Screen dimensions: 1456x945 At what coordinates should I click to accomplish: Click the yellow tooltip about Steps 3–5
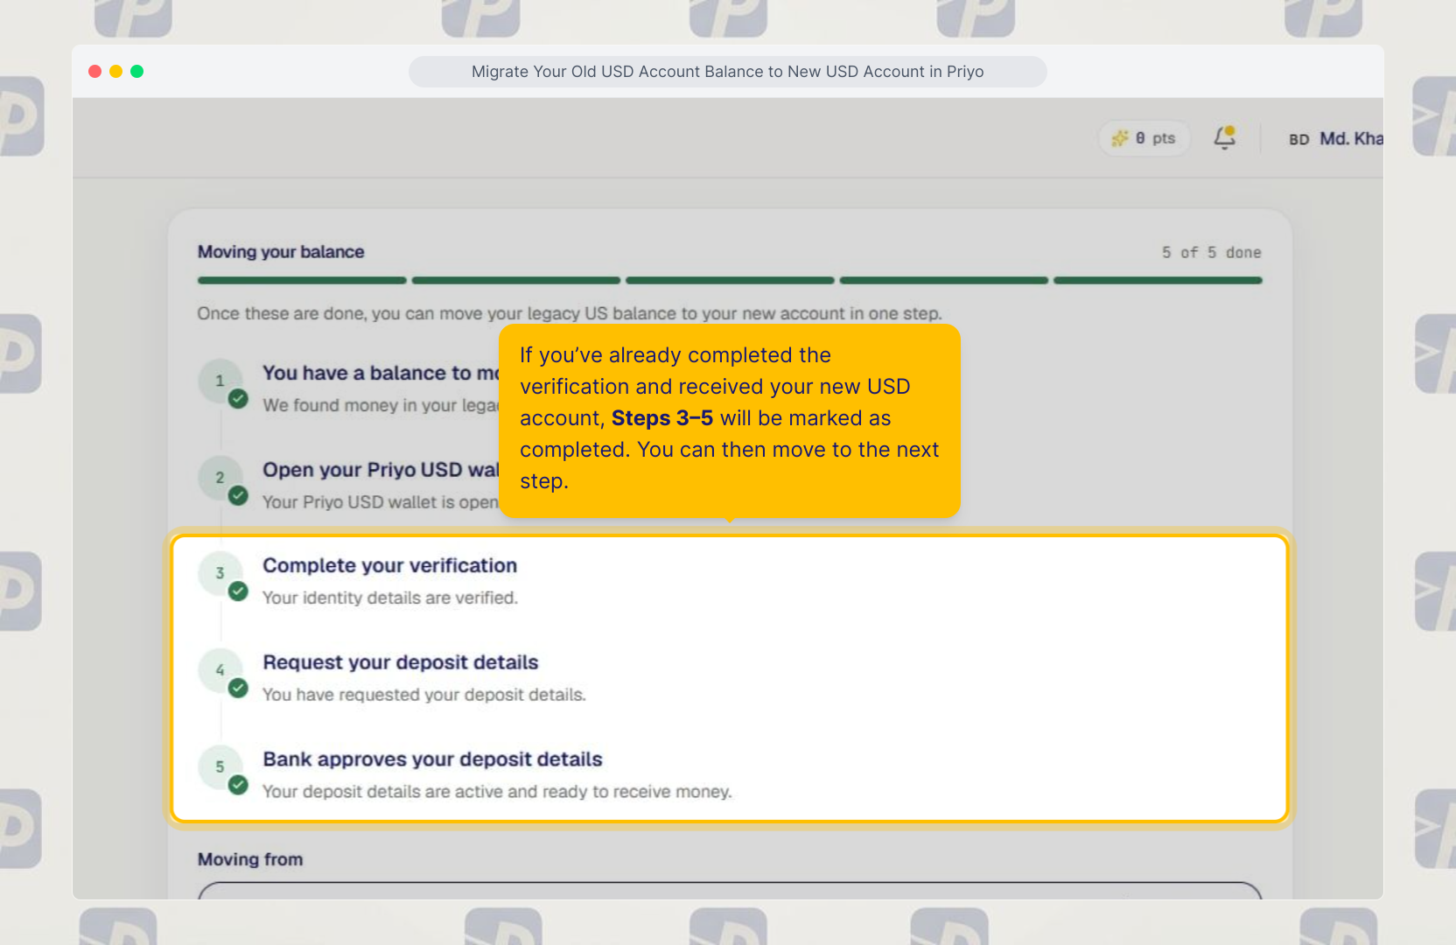[x=730, y=420]
